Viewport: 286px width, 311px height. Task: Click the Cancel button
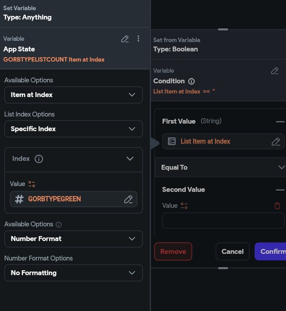pos(232,252)
